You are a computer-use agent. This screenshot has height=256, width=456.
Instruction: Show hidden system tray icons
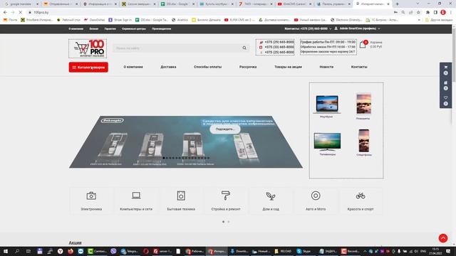(365, 251)
